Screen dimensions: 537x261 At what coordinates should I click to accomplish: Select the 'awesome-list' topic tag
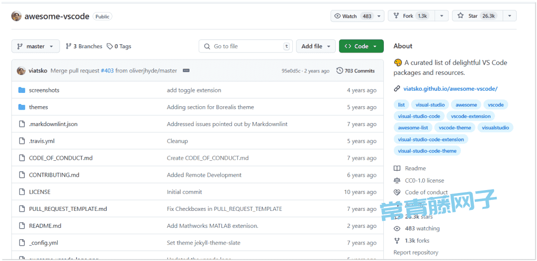pos(413,128)
